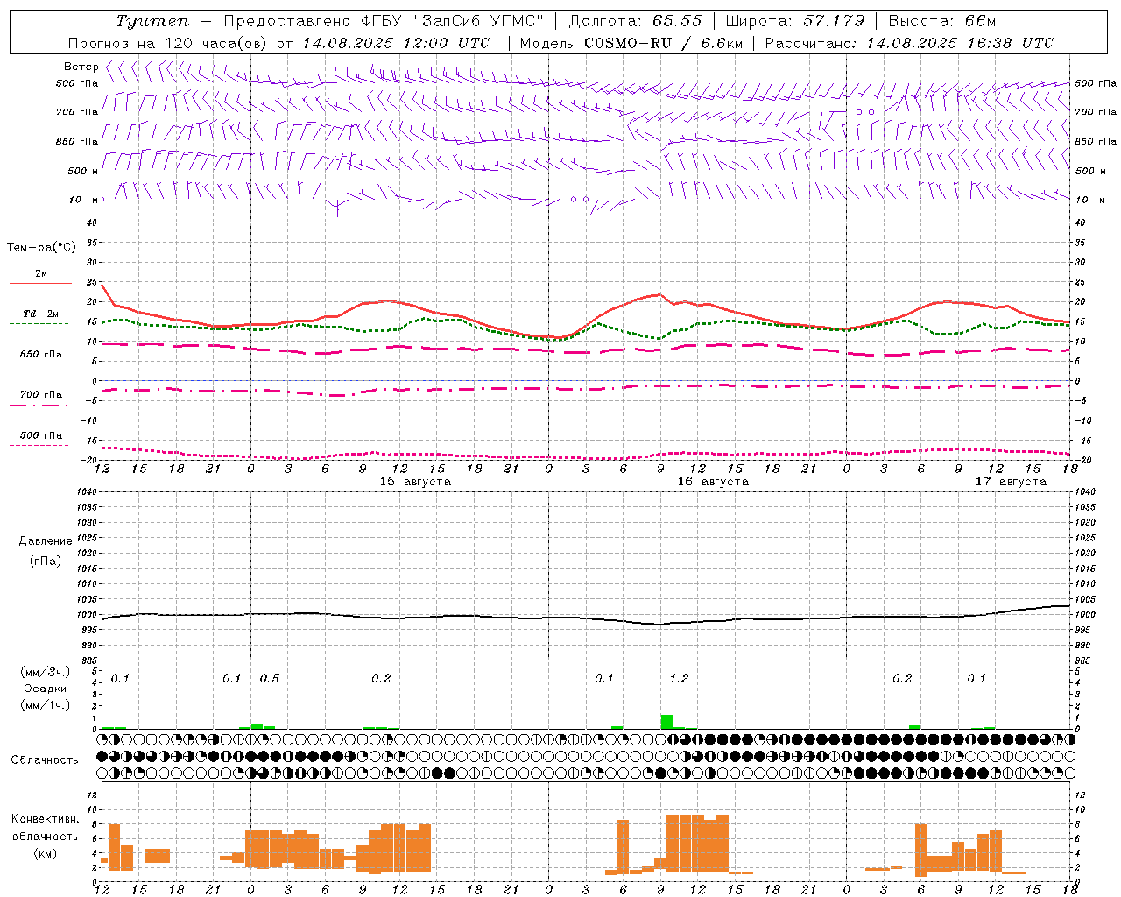Screen dimensions: 1121x897
Task: Click the tall green precipitation bar under 1.2
Action: coord(666,722)
